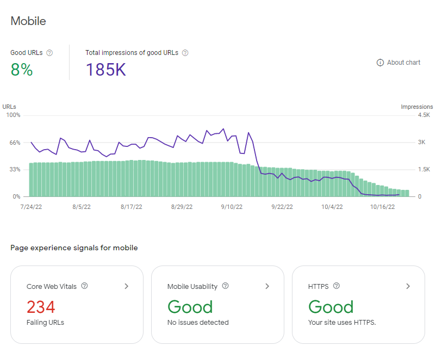This screenshot has height=358, width=436.
Task: Click green bar above 8/17/22 date
Action: pyautogui.click(x=131, y=178)
